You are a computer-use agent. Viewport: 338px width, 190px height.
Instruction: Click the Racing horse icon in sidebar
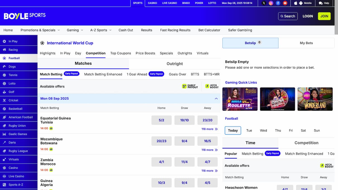click(x=4, y=50)
